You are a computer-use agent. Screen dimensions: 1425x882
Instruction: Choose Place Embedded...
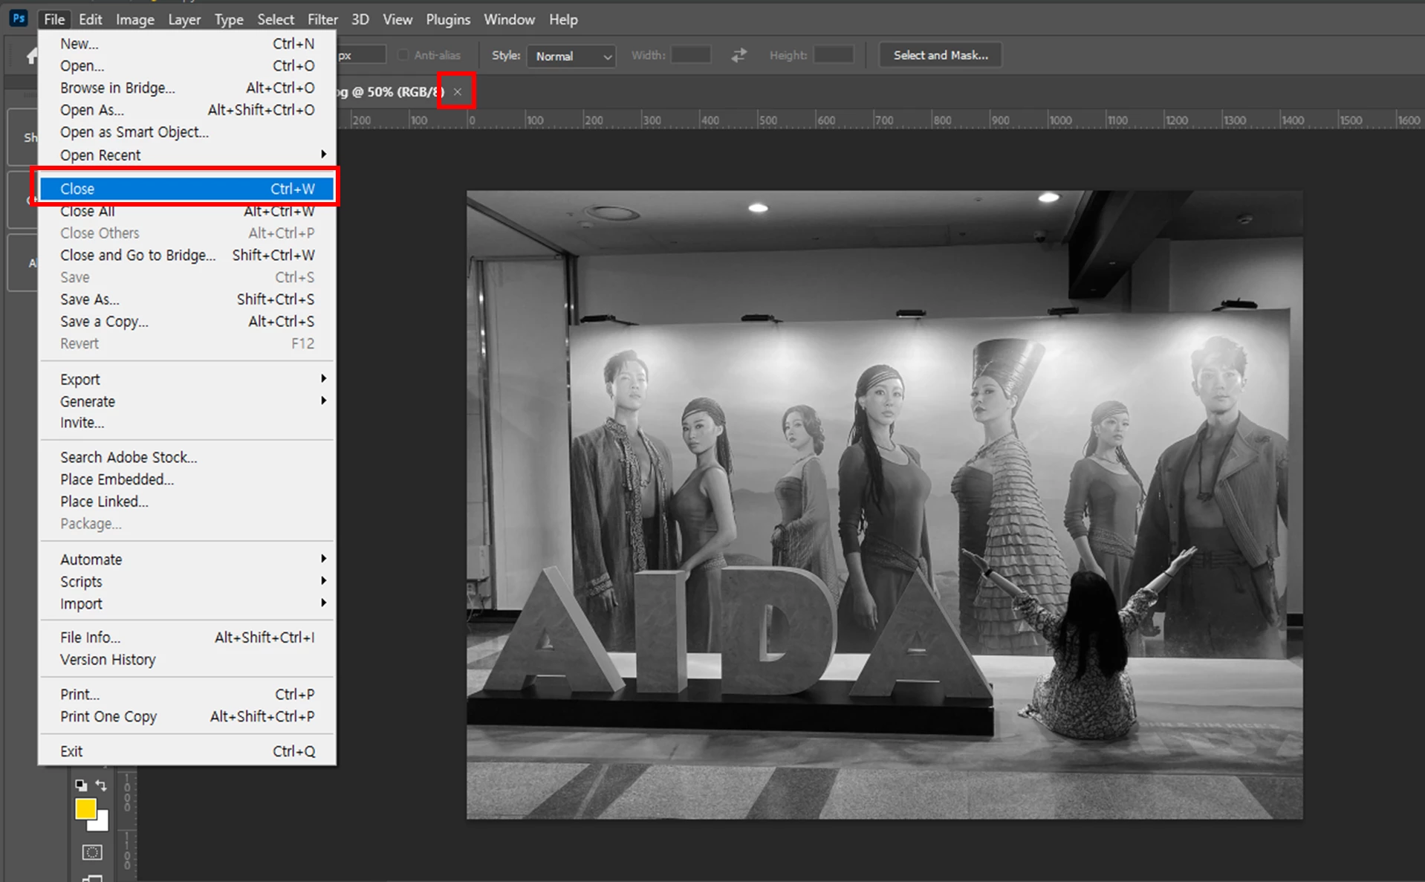pyautogui.click(x=187, y=479)
